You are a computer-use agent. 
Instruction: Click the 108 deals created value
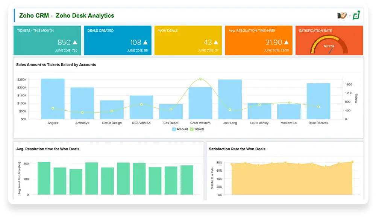pyautogui.click(x=135, y=43)
